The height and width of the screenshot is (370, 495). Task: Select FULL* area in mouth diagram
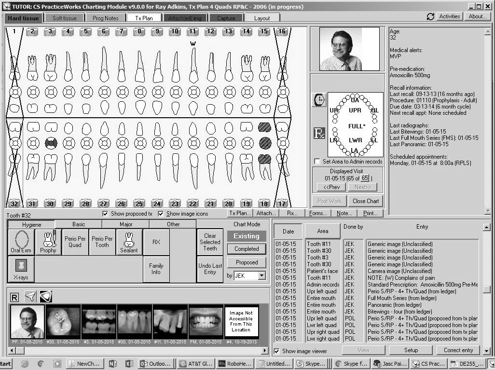[x=357, y=126]
